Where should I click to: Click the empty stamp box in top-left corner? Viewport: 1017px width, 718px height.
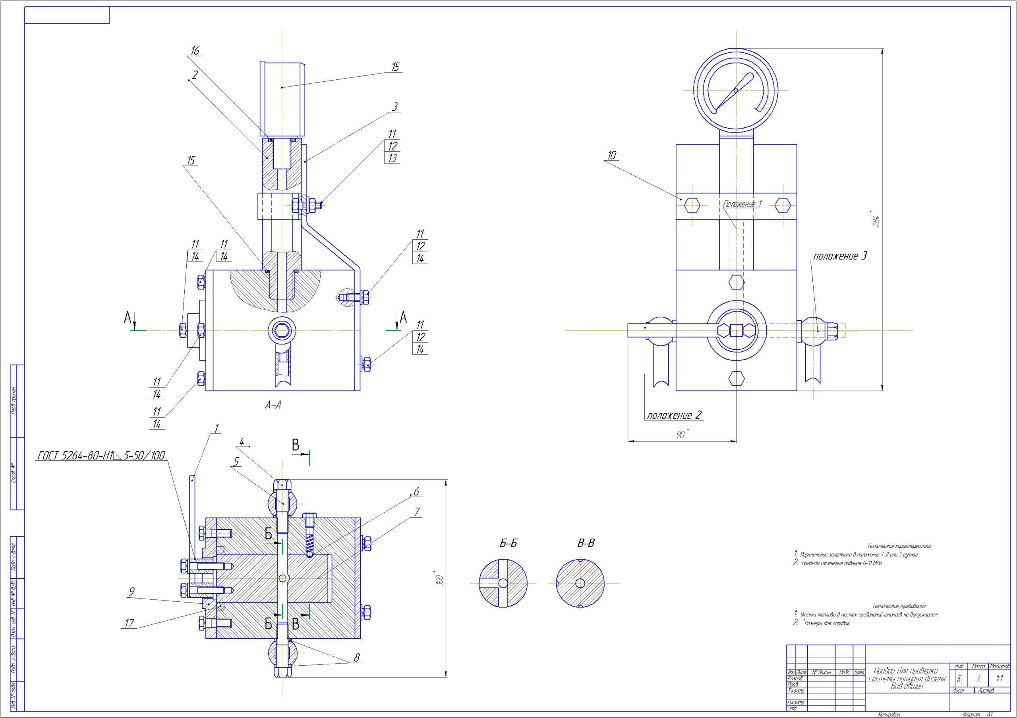pos(67,15)
